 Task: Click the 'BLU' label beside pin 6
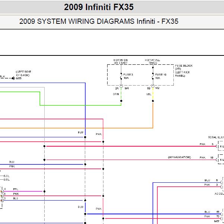(x=207, y=180)
